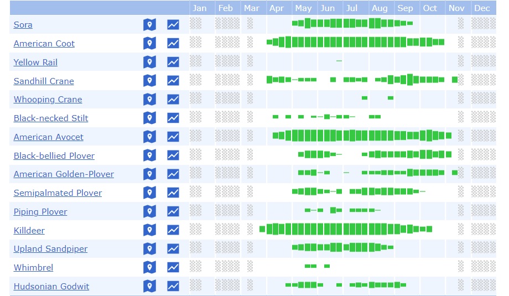This screenshot has width=509, height=296.
Task: Open the Yellow Rail species link
Action: (x=35, y=63)
